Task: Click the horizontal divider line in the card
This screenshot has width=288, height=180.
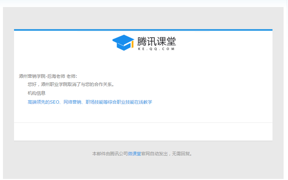Action: click(x=143, y=122)
